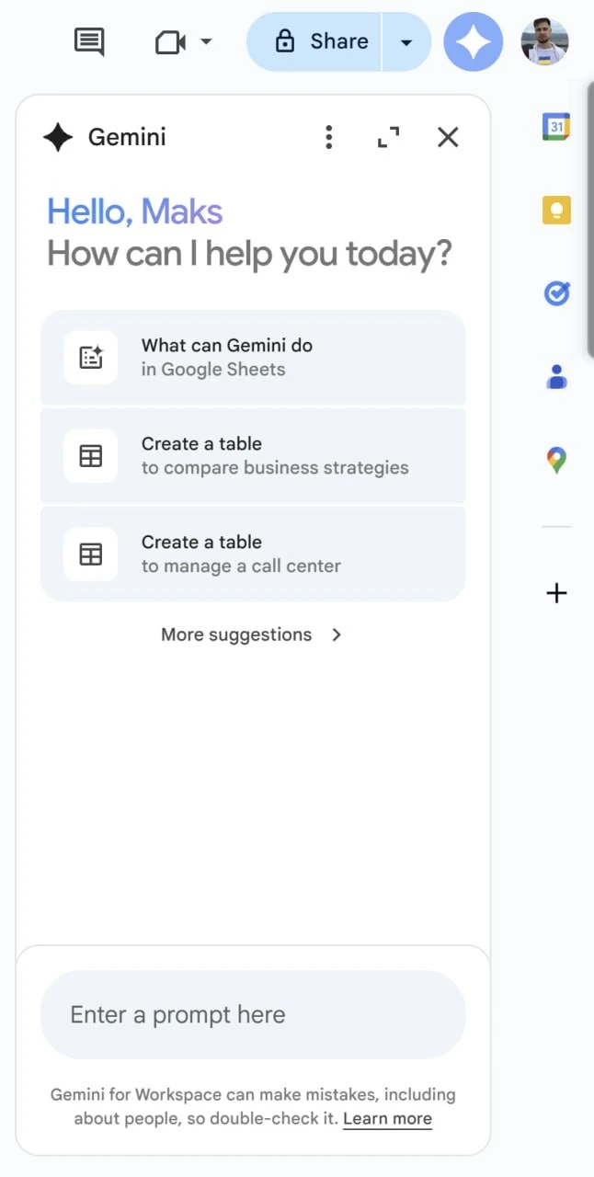Expand More suggestions

click(x=252, y=634)
